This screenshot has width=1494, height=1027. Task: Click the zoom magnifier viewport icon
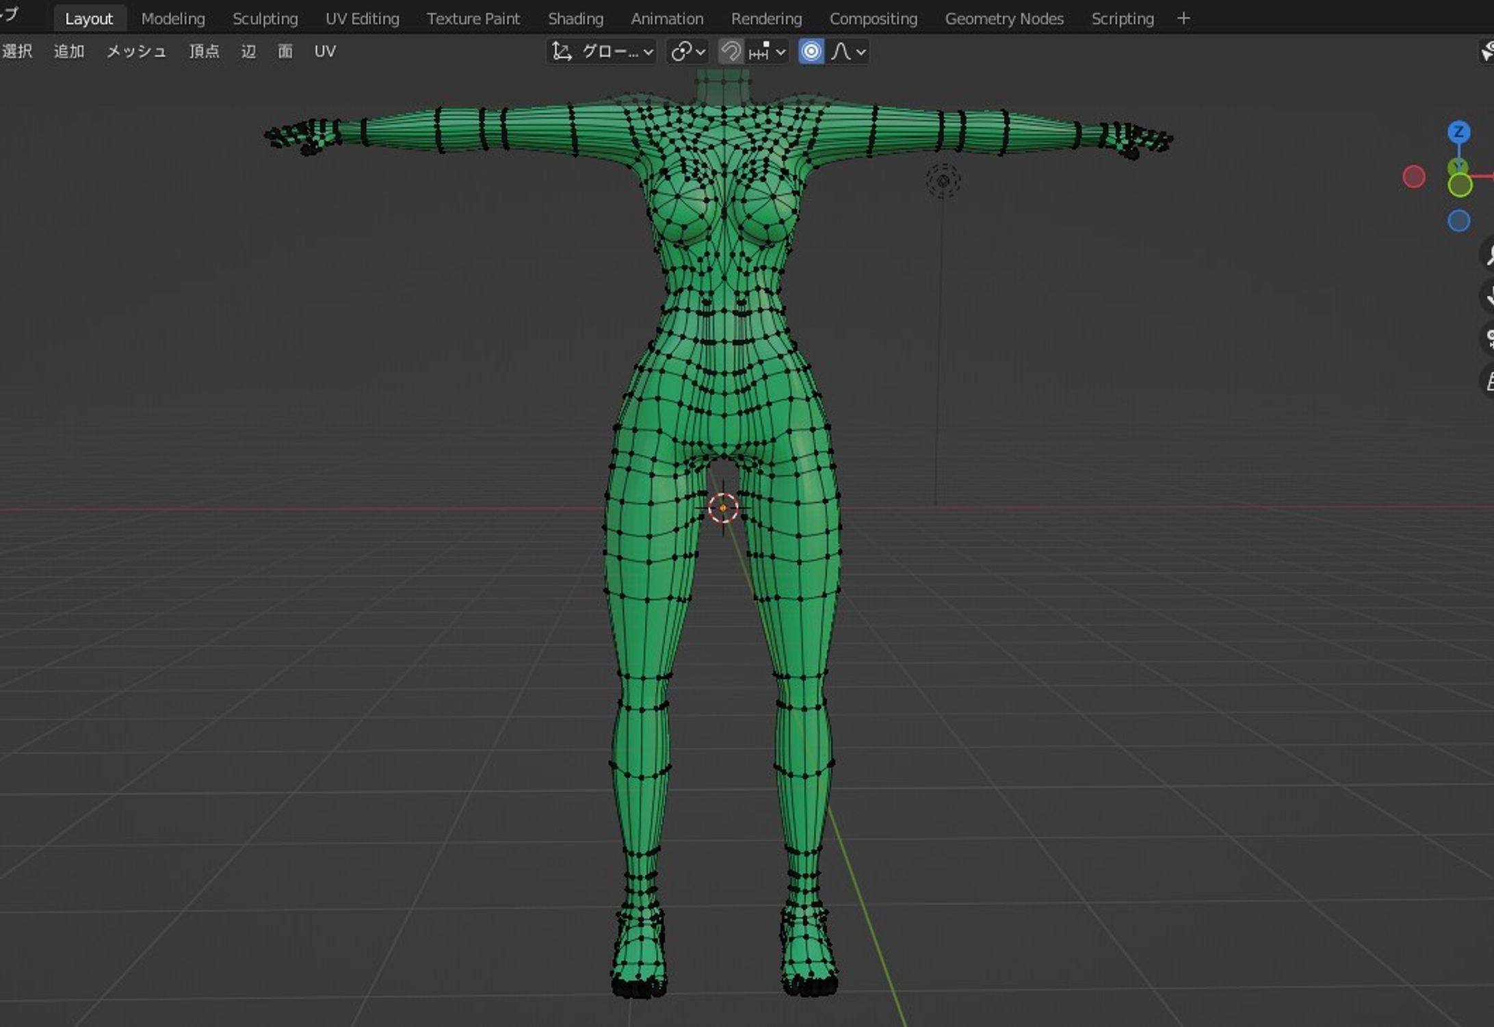(1489, 255)
